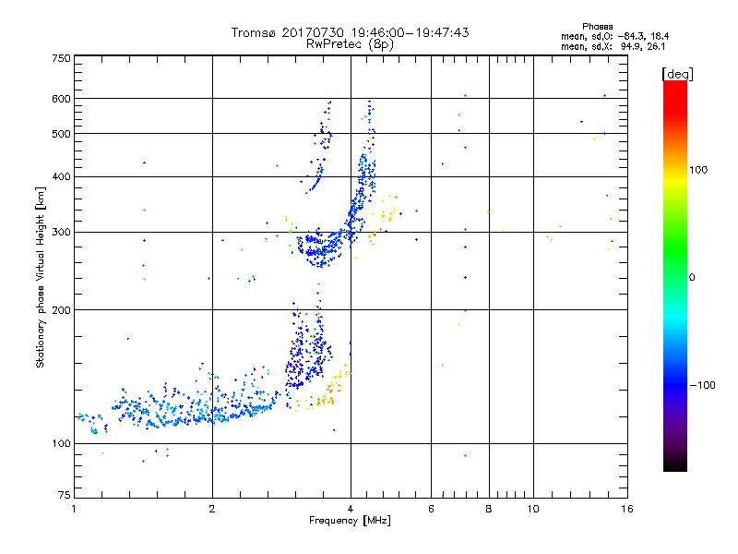This screenshot has height=554, width=738.
Task: Click the '[deg]' colorbar unit label
Action: [677, 74]
